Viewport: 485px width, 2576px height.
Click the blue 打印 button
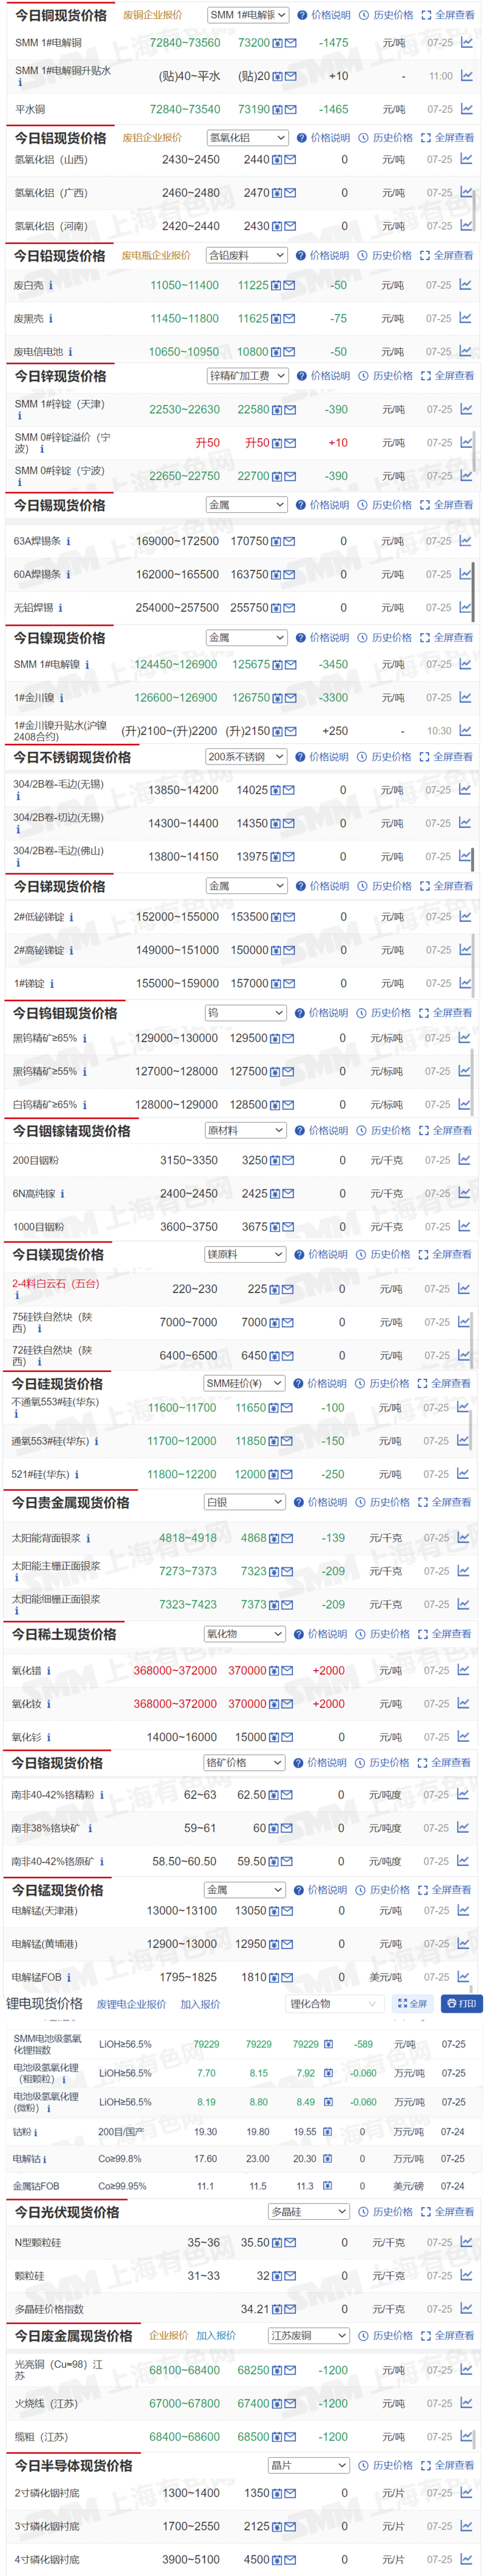(x=462, y=2004)
